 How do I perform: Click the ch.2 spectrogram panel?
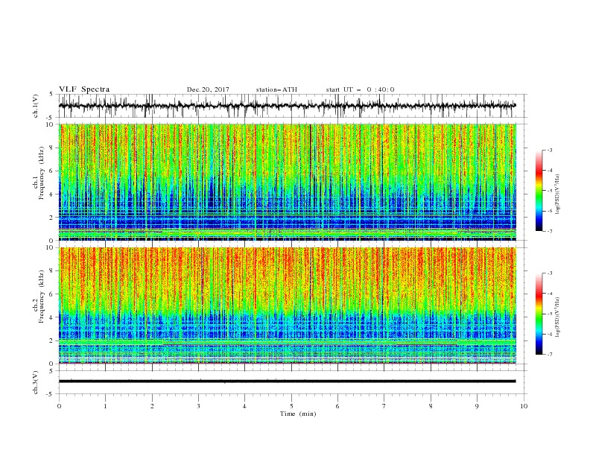point(287,305)
